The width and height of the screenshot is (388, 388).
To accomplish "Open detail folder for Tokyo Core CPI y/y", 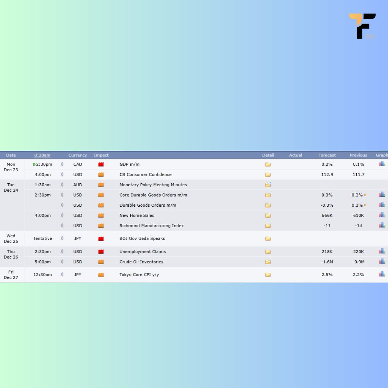I will tap(268, 275).
